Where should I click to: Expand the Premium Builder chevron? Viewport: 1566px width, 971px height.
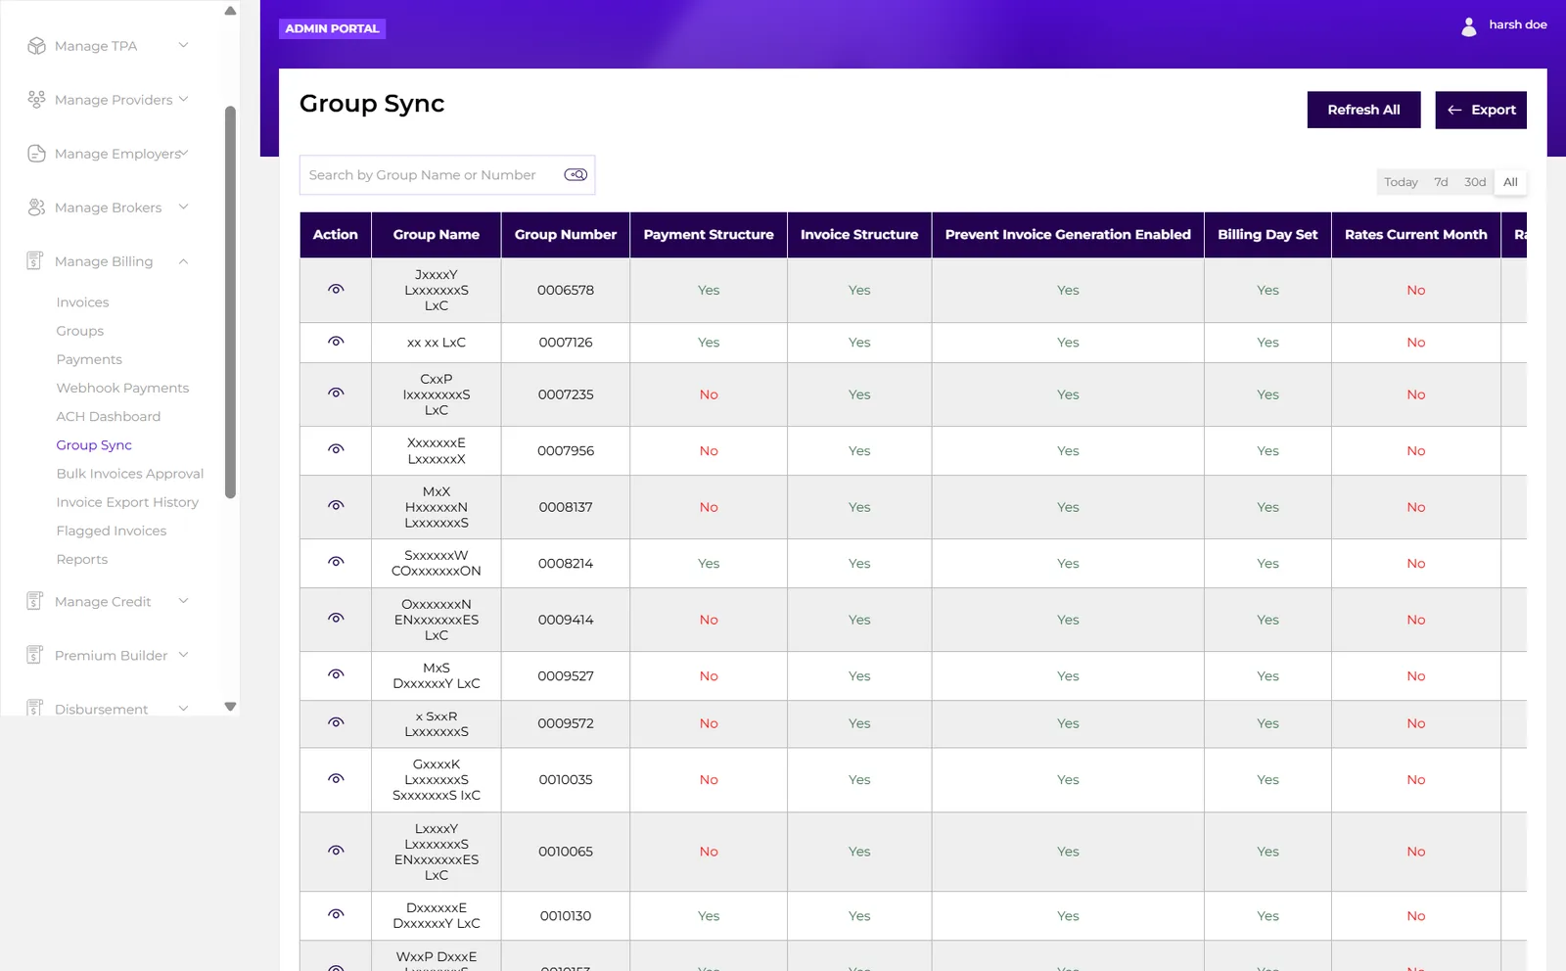[183, 655]
